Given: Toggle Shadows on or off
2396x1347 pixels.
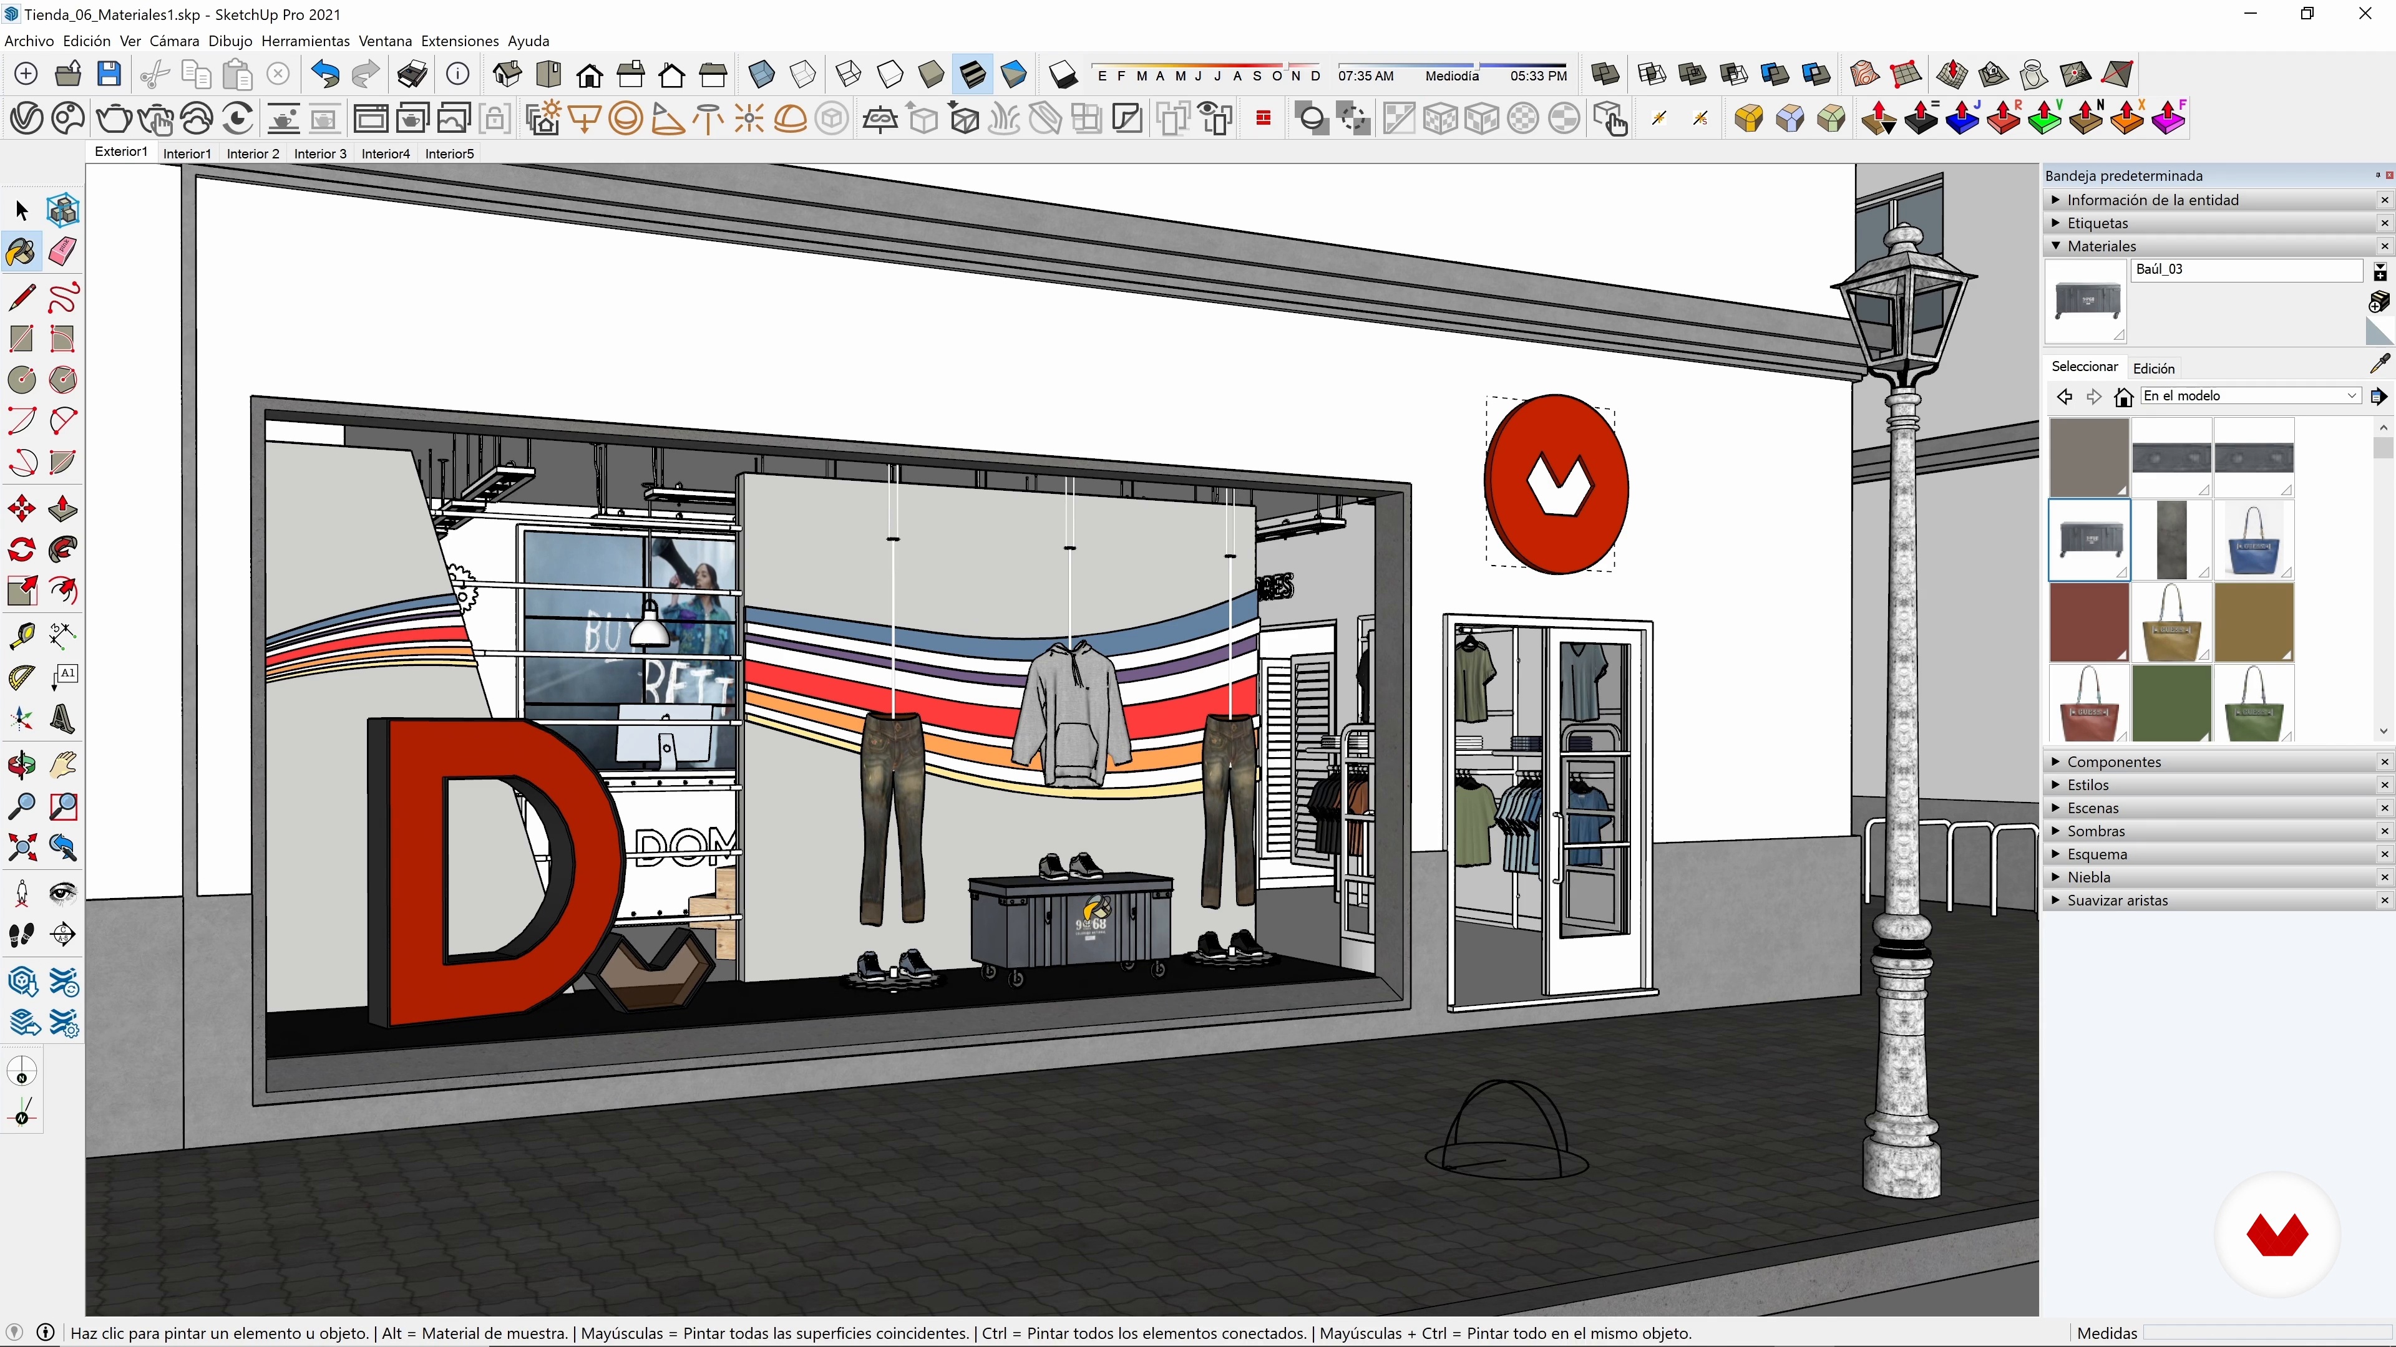Looking at the screenshot, I should [x=1062, y=74].
